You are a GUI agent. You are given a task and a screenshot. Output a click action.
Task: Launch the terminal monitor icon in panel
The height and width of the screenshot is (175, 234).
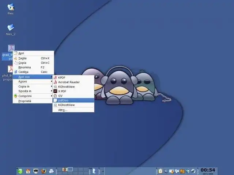pos(36,171)
